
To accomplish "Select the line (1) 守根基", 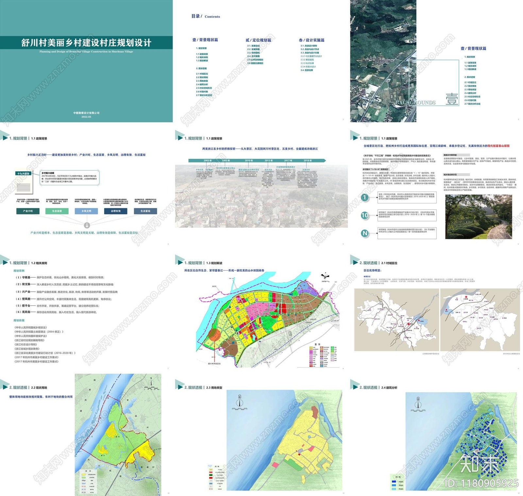I will pos(60,277).
